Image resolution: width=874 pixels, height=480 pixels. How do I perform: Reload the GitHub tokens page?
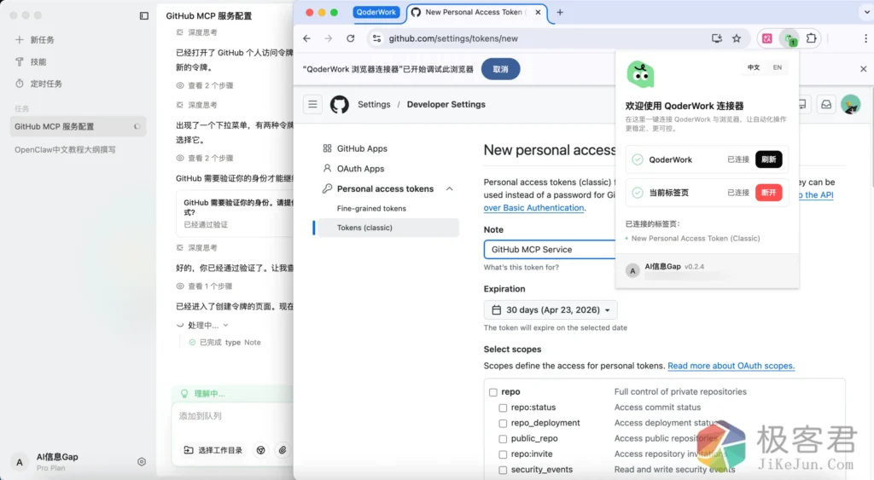350,38
